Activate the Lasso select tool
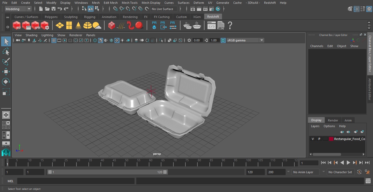The image size is (373, 192). 6,51
